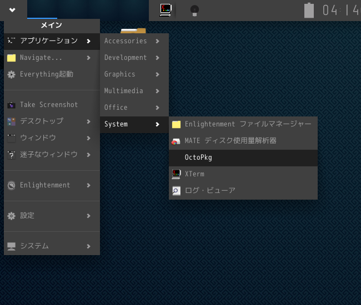361x305 pixels.
Task: Launch OctoPkg from the System submenu
Action: pos(243,157)
